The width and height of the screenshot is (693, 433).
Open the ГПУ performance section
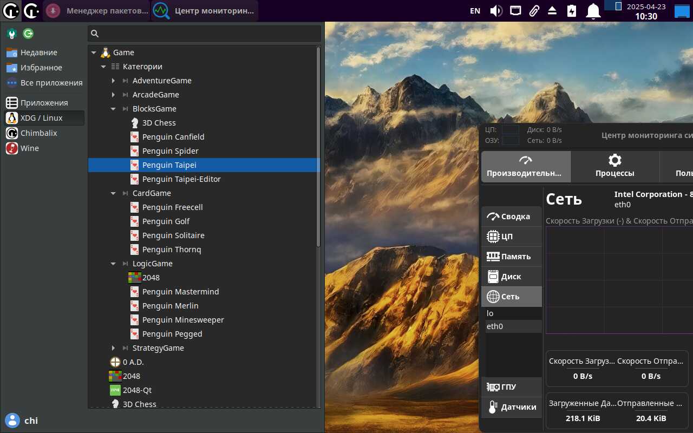(512, 387)
